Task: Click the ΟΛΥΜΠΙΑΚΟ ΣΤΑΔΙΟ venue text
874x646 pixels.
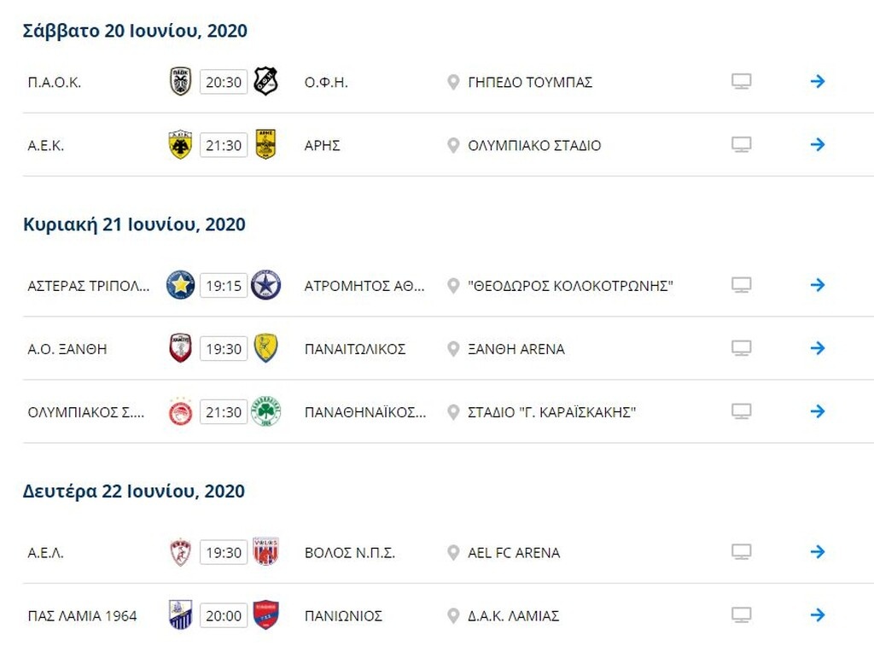Action: click(x=534, y=146)
